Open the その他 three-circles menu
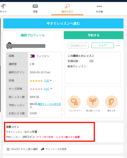Image resolution: width=127 pixels, height=158 pixels. pos(99,6)
